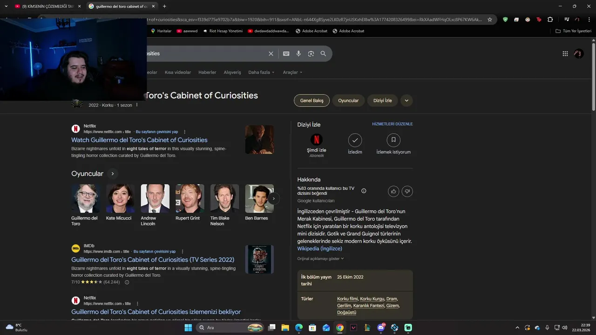Open Microsoft Edge from the taskbar

coord(299,328)
